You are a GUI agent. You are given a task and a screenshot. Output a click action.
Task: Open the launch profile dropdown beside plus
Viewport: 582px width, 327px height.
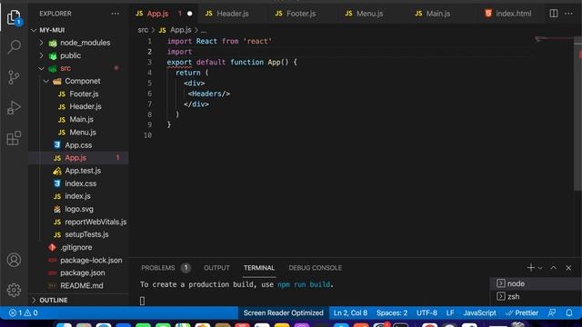tap(540, 268)
